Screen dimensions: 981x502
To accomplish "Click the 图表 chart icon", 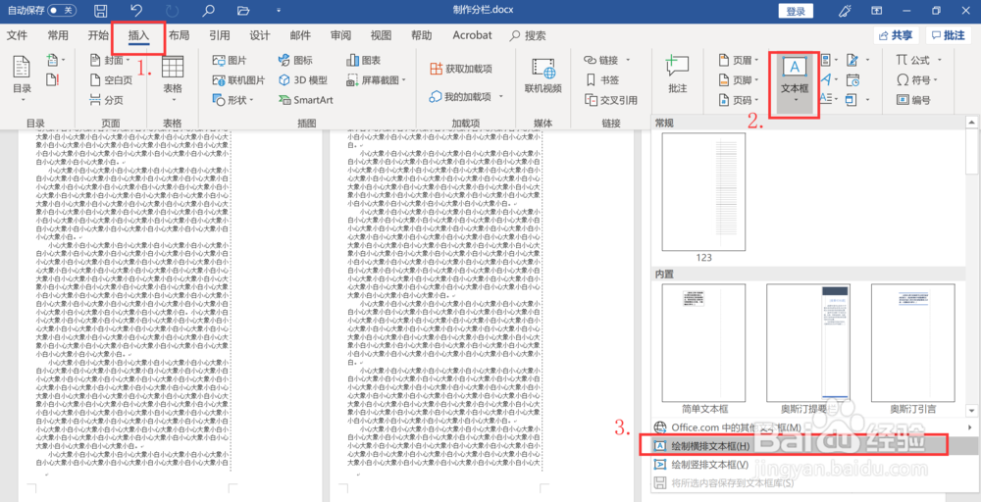I will 364,61.
